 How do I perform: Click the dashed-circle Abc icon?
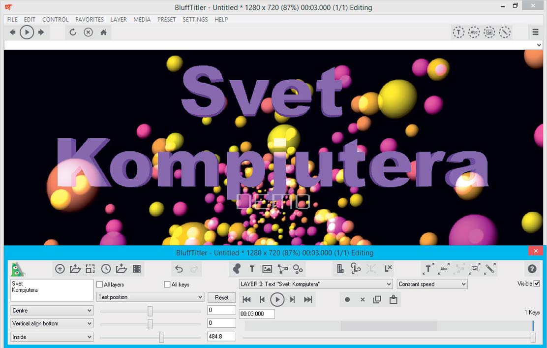click(474, 32)
